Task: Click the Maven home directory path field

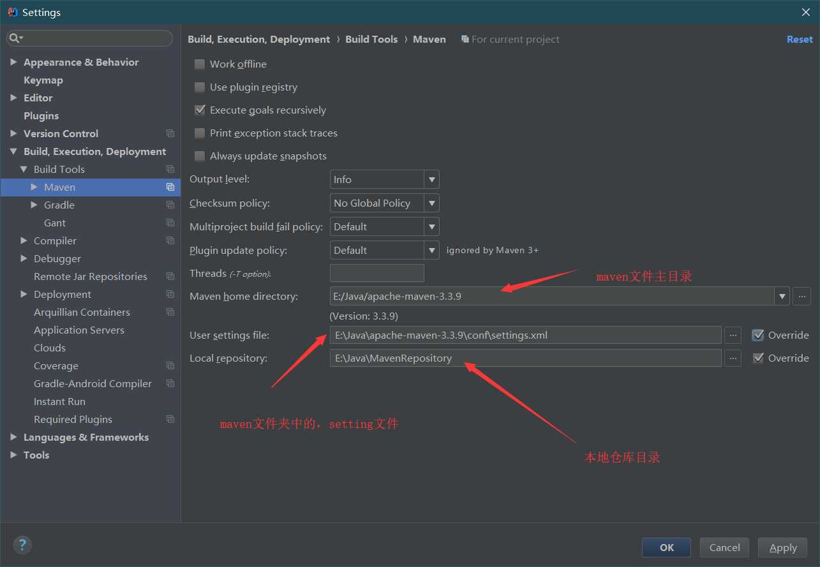Action: click(x=552, y=296)
